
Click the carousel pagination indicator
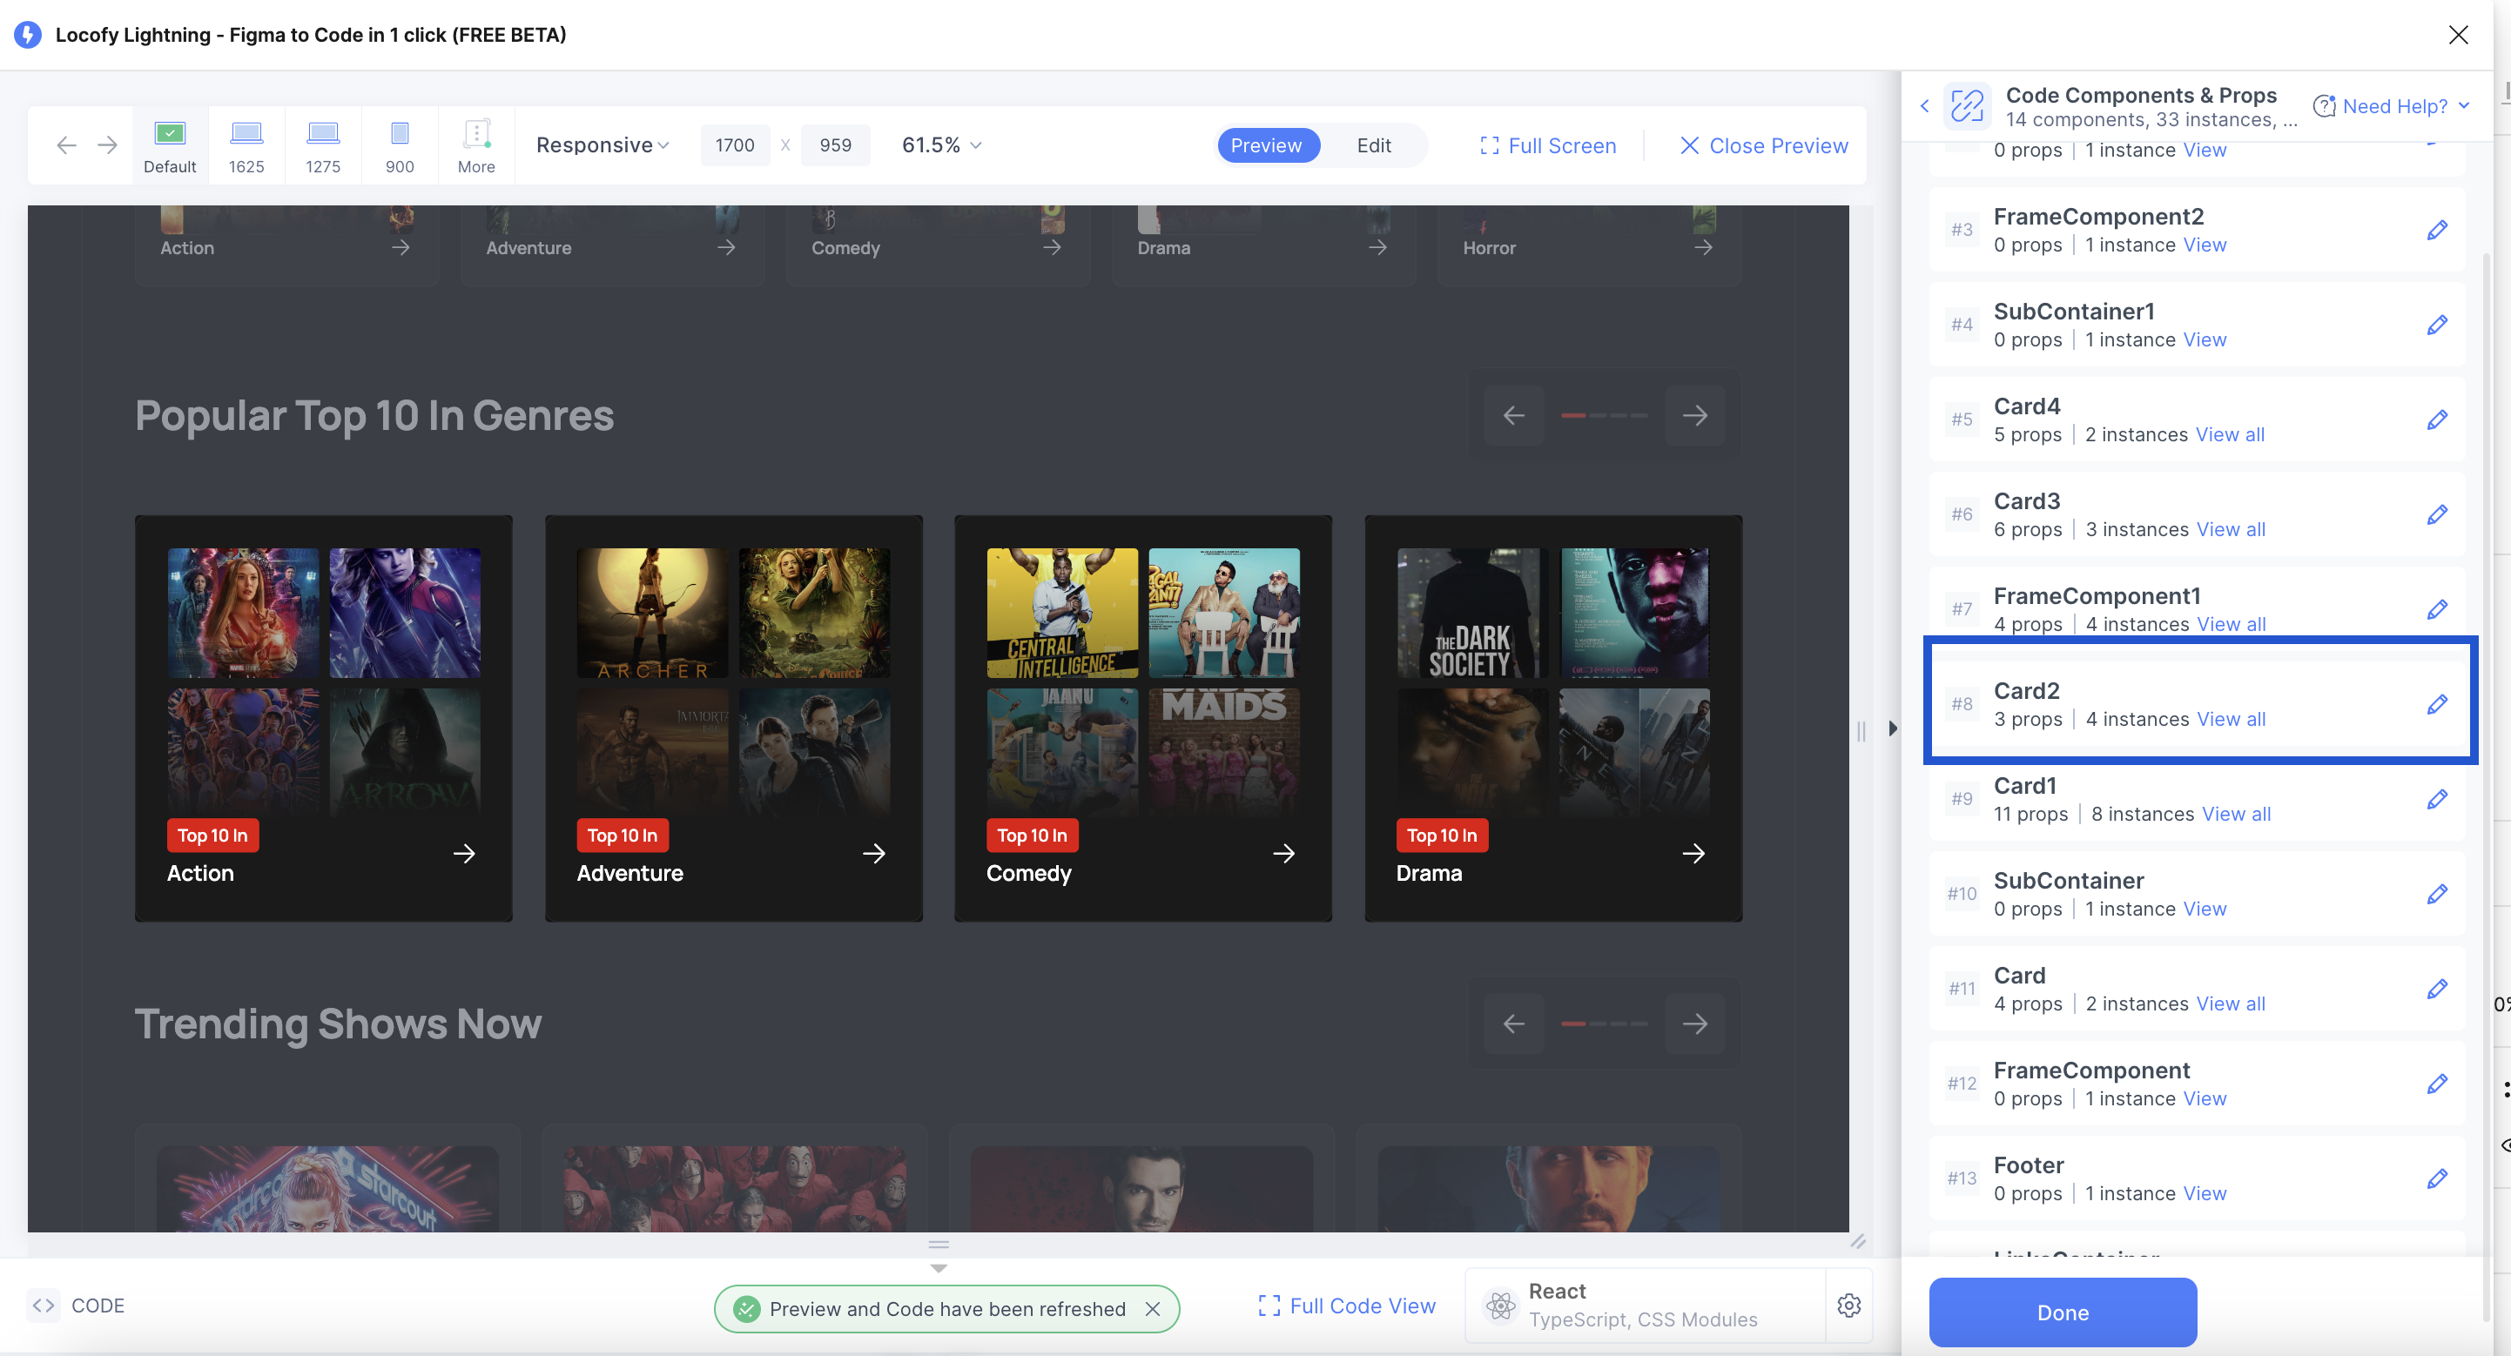coord(1604,414)
